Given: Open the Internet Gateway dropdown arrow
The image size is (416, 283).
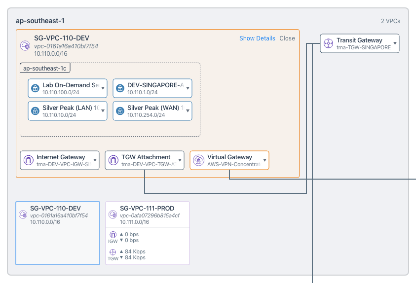Looking at the screenshot, I should (95, 160).
